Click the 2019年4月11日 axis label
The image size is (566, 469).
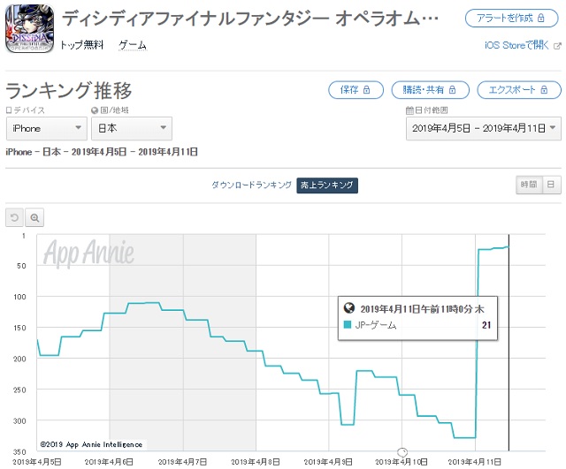474,462
